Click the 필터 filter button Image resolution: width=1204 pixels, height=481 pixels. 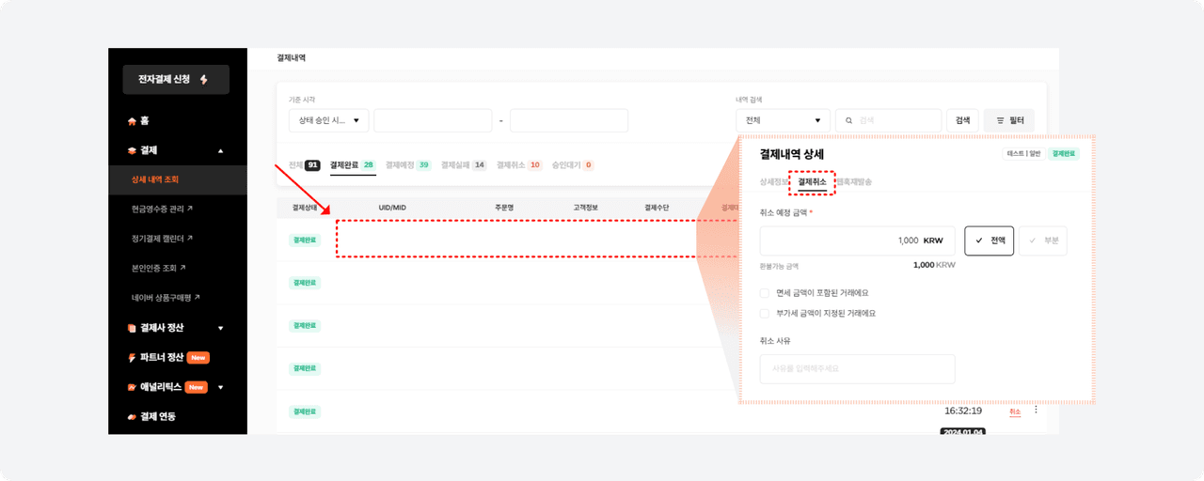click(x=1008, y=120)
